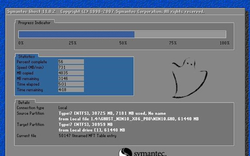The image size is (250, 156).
Task: Click the 'Time remaining' label
Action: [30, 90]
